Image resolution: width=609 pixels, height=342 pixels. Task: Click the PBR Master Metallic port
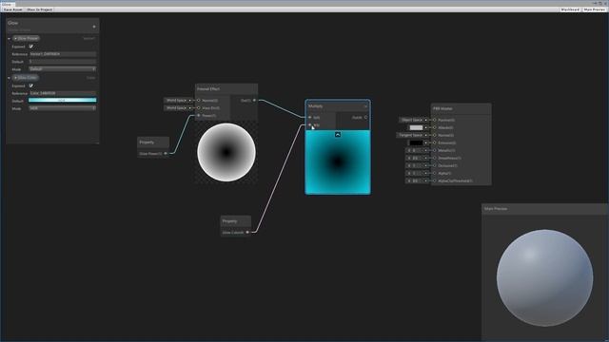435,150
